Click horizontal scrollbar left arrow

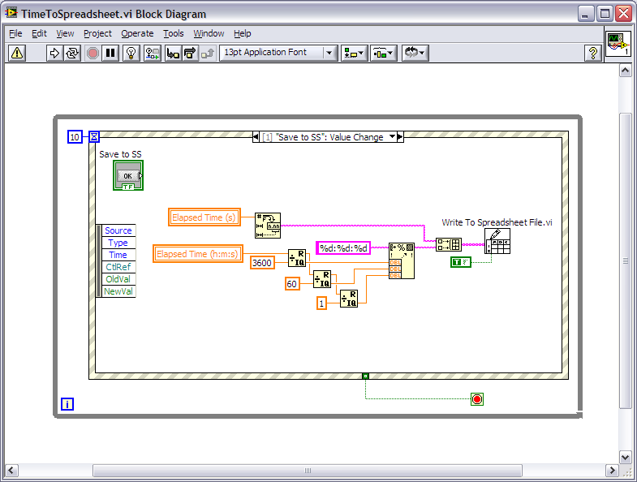pos(11,471)
